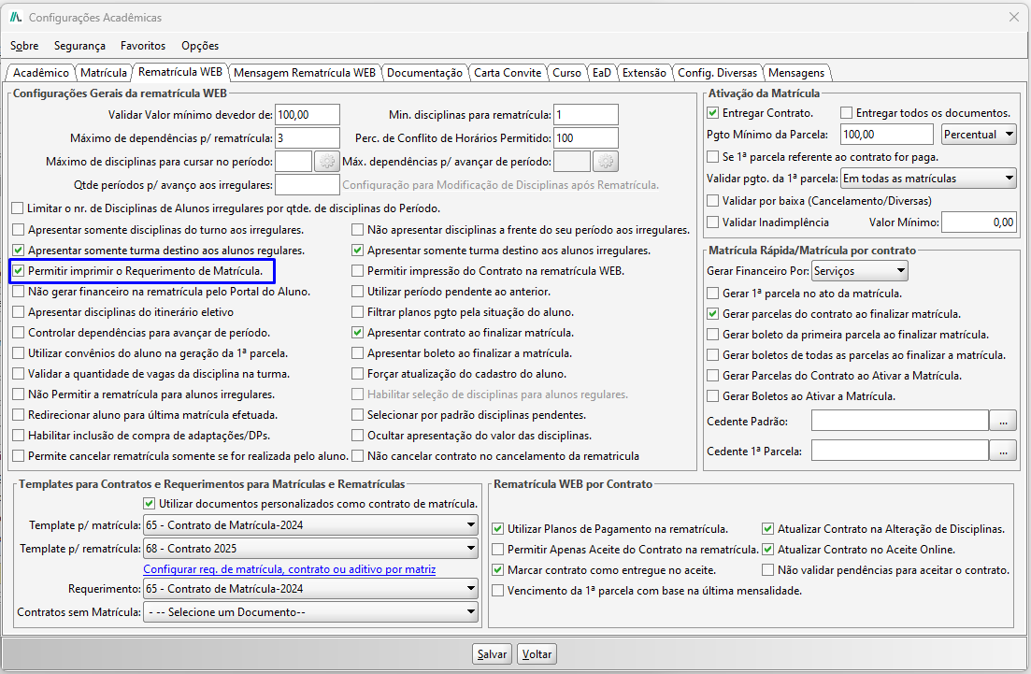The width and height of the screenshot is (1031, 674).
Task: Open the Sobre menu
Action: tap(24, 46)
